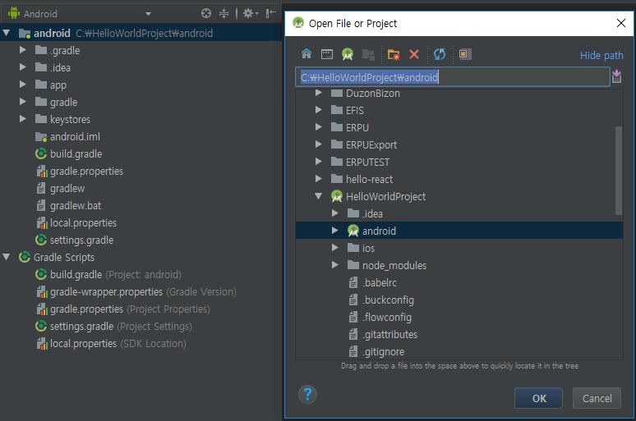Click the dialog tree vertical scrollbar
The height and width of the screenshot is (421, 636).
pyautogui.click(x=619, y=170)
